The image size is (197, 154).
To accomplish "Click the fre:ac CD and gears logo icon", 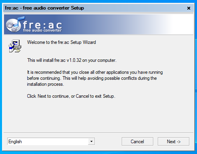I will coord(13,25).
